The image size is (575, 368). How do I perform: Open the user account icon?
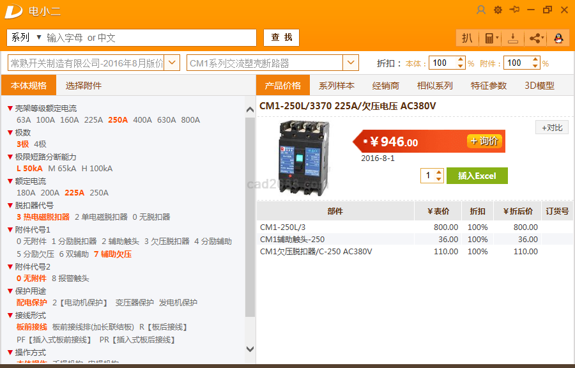(481, 10)
